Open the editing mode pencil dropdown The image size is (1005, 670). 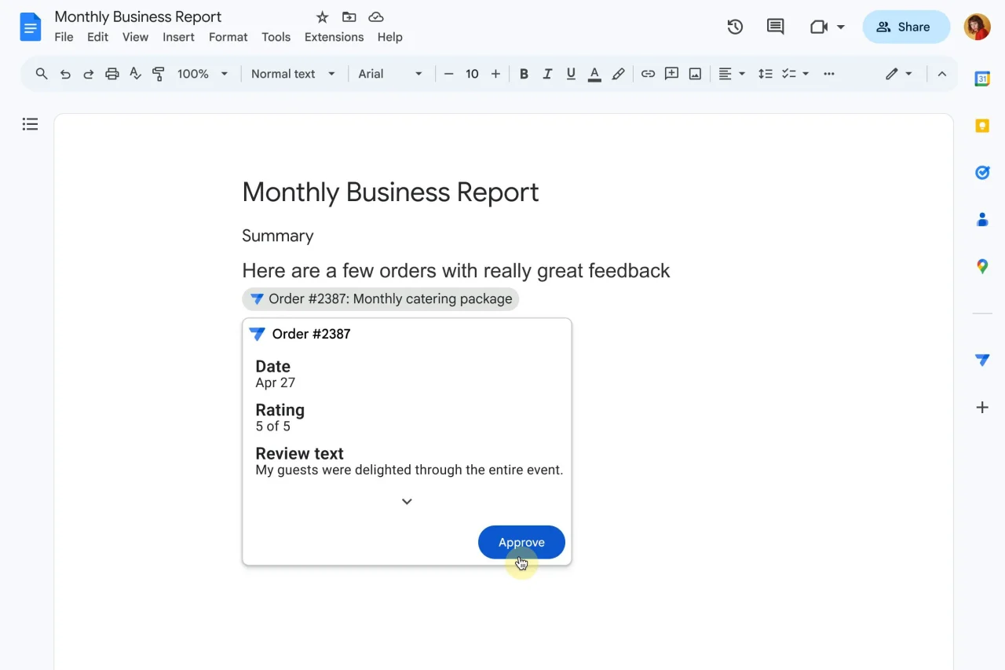point(899,74)
